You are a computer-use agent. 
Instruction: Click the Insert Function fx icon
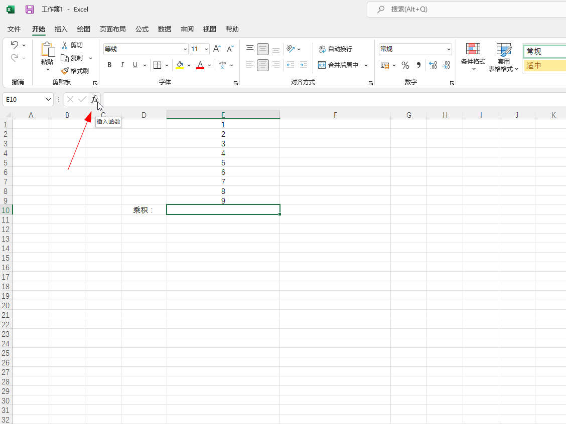pyautogui.click(x=94, y=99)
